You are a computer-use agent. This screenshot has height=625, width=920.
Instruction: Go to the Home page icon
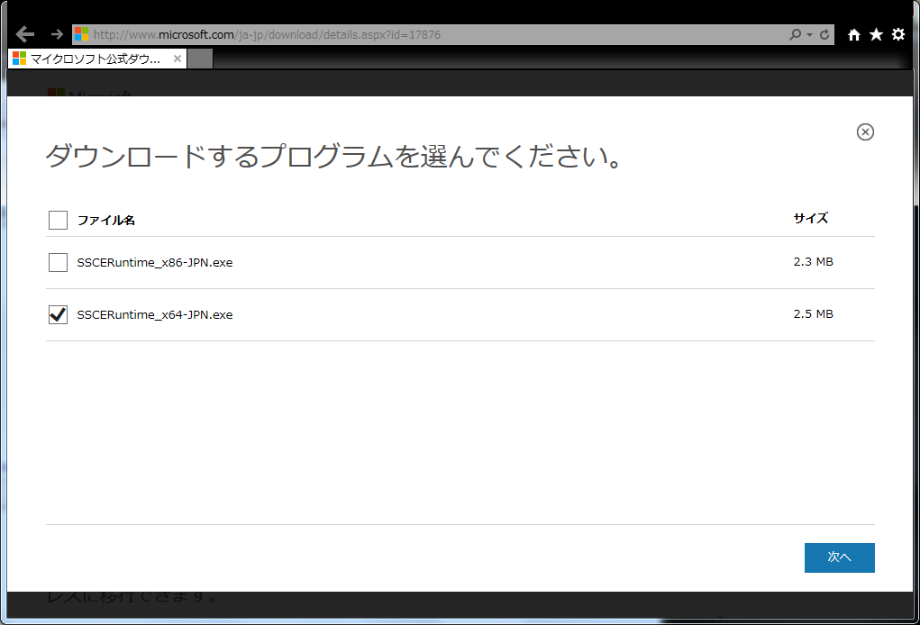pyautogui.click(x=854, y=34)
